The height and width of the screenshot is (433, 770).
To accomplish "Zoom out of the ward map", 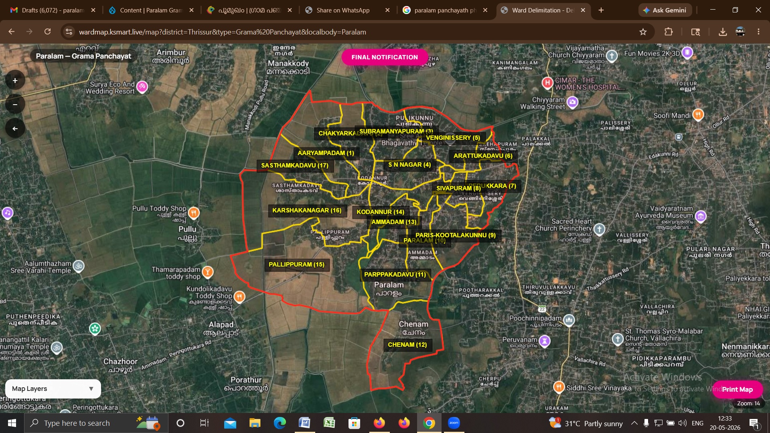I will pos(15,105).
